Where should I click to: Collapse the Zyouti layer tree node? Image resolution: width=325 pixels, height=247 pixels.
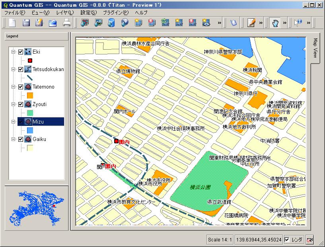click(14, 104)
